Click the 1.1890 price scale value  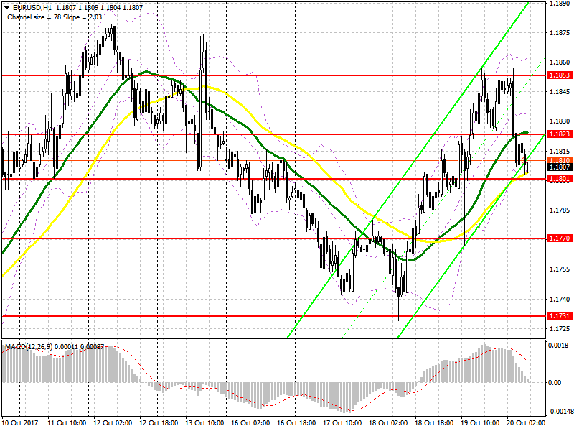(x=560, y=4)
